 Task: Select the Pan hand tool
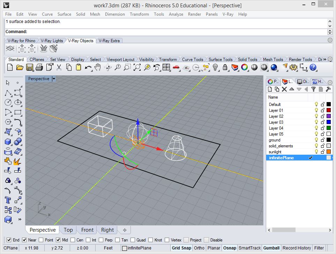click(x=98, y=68)
